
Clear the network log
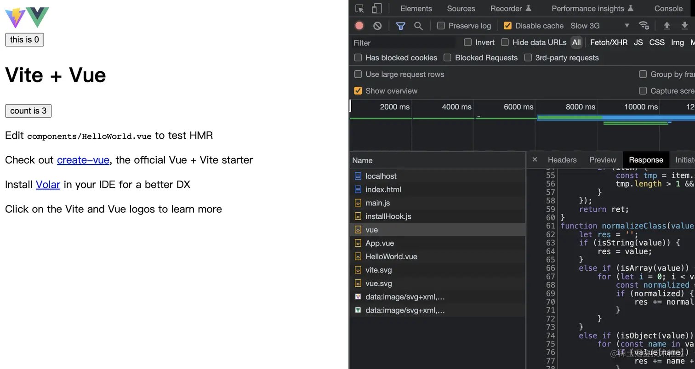377,26
